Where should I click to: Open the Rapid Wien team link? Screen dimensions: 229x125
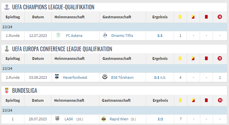[119, 119]
